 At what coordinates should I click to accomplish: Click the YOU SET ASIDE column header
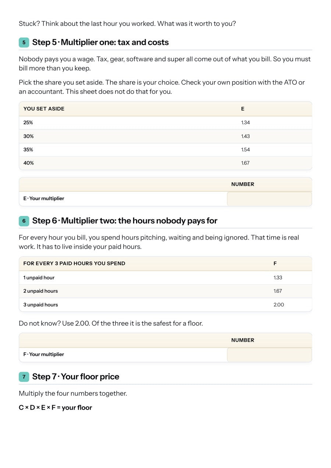click(x=44, y=109)
